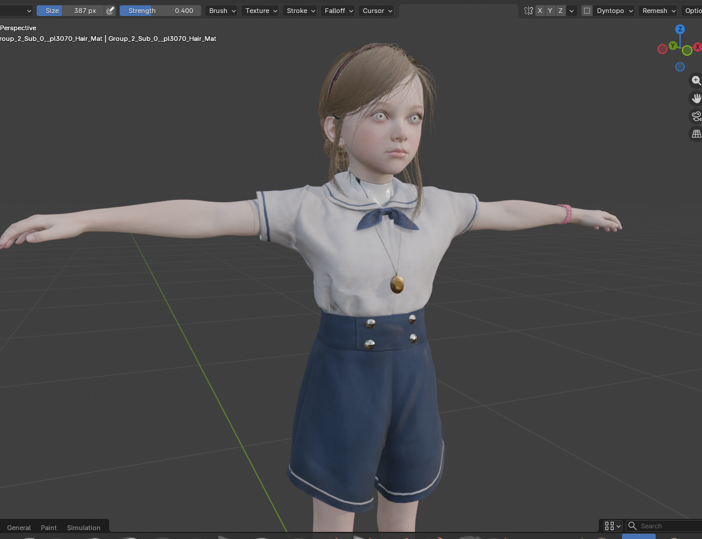
Task: Open the Brush dropdown
Action: (222, 11)
